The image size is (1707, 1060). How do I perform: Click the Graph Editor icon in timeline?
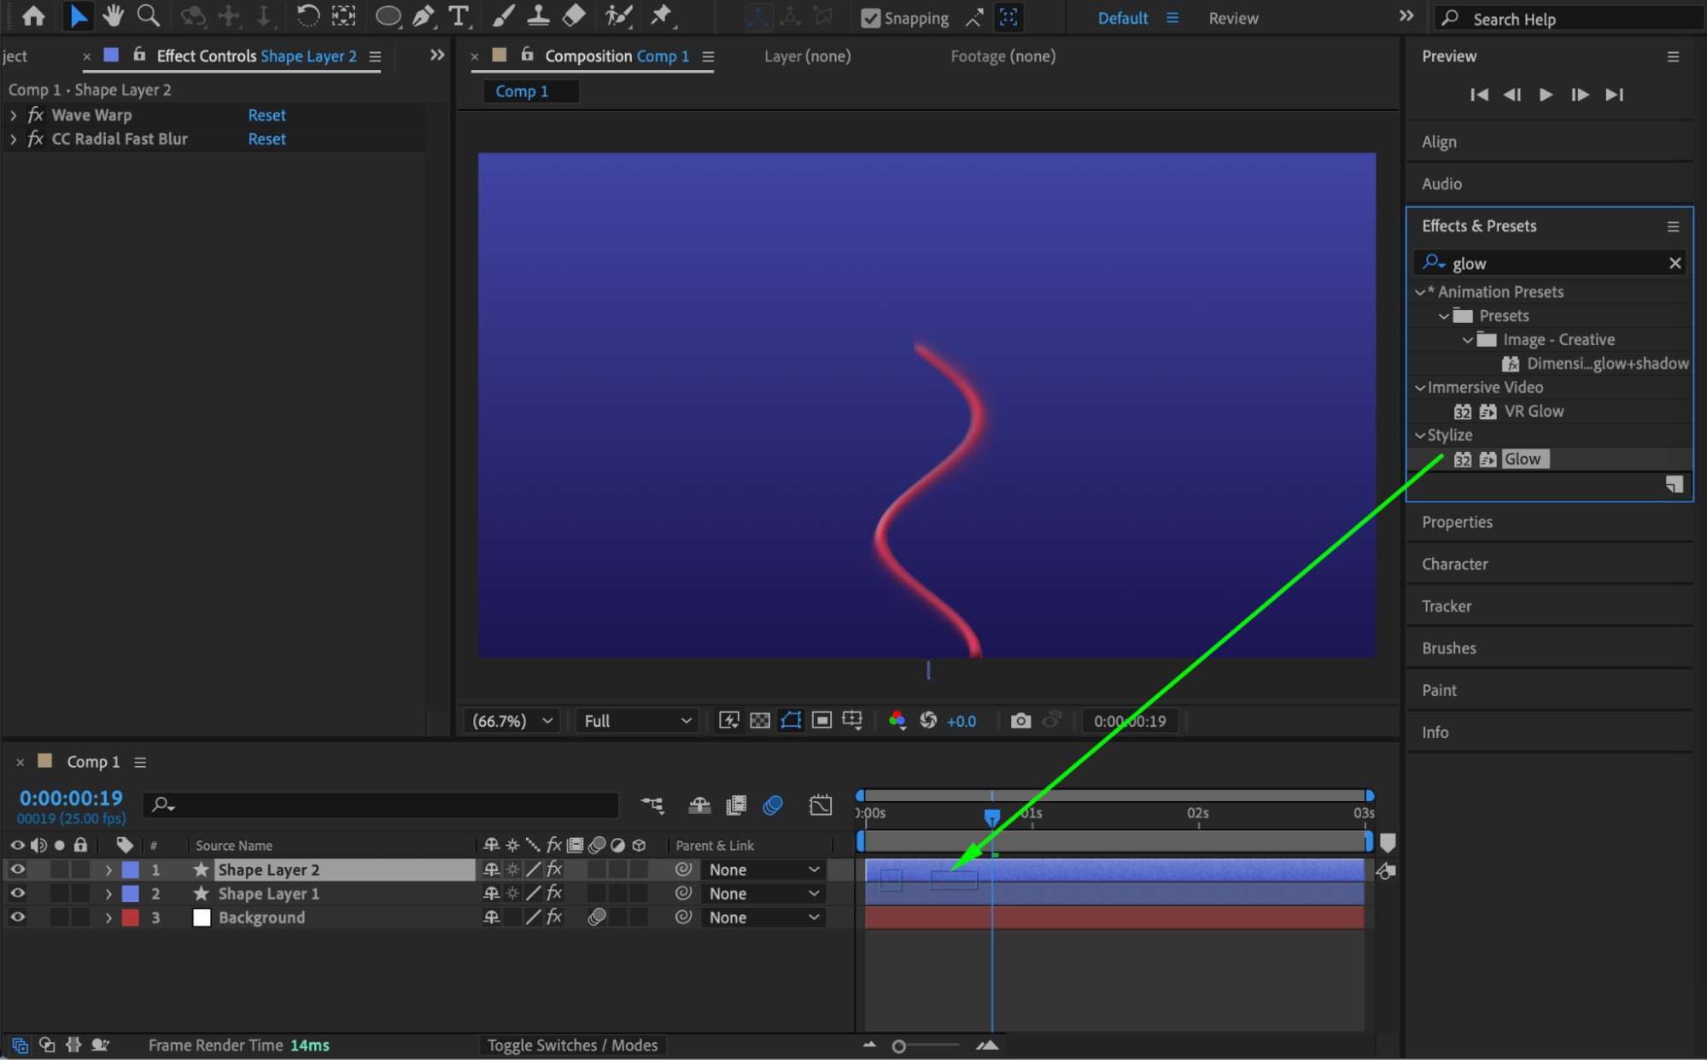821,805
